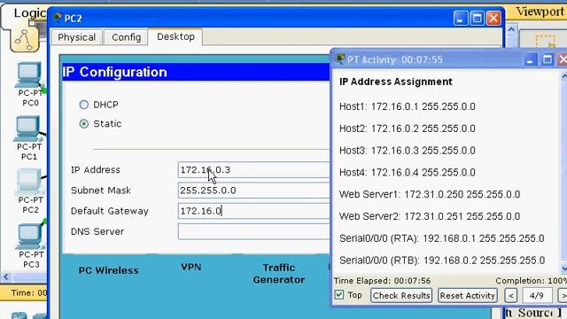Launch the VPN desktop app
Screen dimensions: 567x319
pos(191,268)
